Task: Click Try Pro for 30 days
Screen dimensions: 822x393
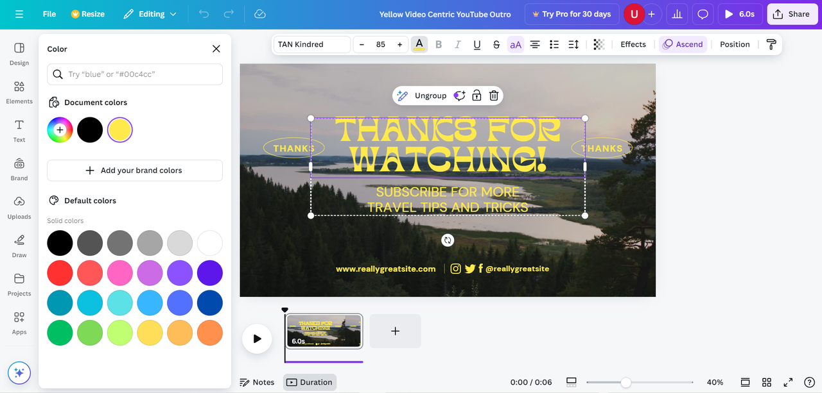Action: [x=572, y=14]
